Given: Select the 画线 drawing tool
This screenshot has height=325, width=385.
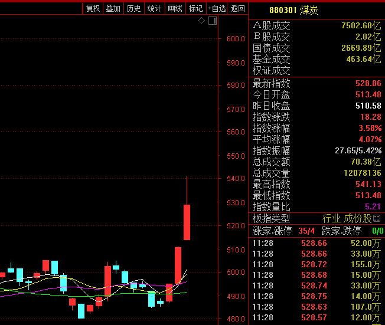Looking at the screenshot, I should tap(175, 8).
